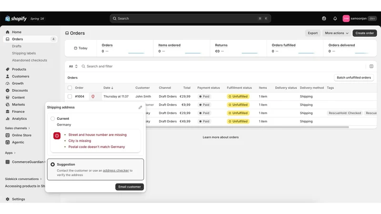The height and width of the screenshot is (214, 381).
Task: Click the Growth icon in sidebar
Action: click(8, 83)
